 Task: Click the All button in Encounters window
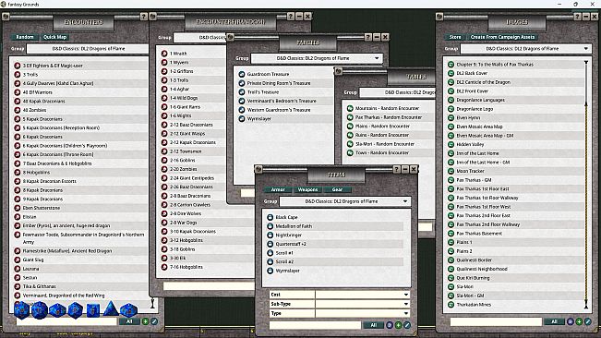click(x=129, y=321)
